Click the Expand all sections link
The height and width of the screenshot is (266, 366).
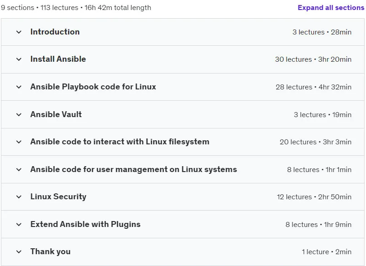(x=331, y=8)
